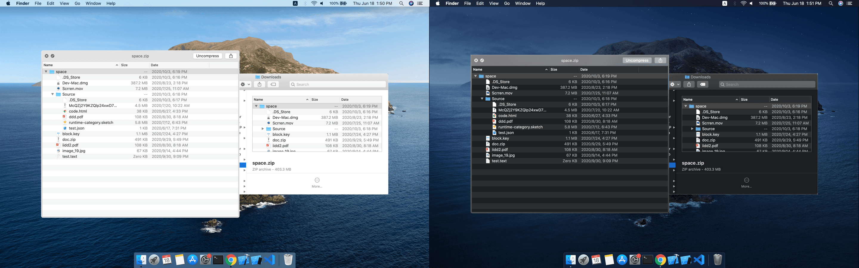Click the Spotlight search icon in the light menu bar
The image size is (859, 268).
tap(401, 3)
